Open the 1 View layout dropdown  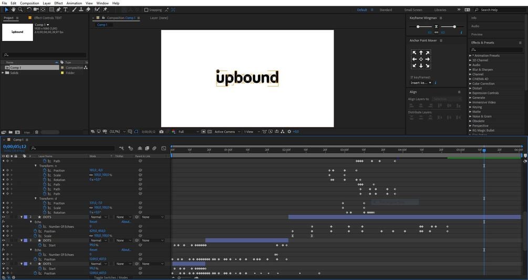tap(252, 131)
